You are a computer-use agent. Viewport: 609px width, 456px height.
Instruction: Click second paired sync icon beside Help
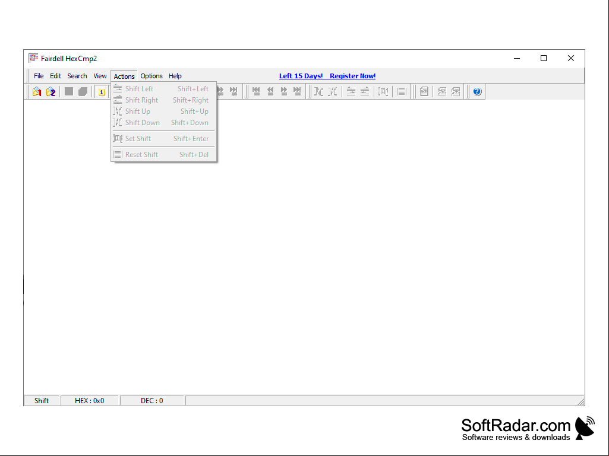click(456, 91)
